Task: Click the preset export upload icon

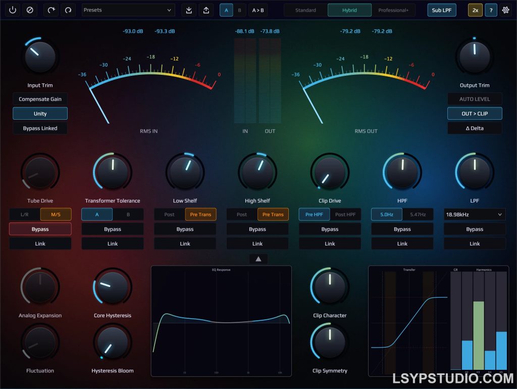Action: pyautogui.click(x=205, y=10)
